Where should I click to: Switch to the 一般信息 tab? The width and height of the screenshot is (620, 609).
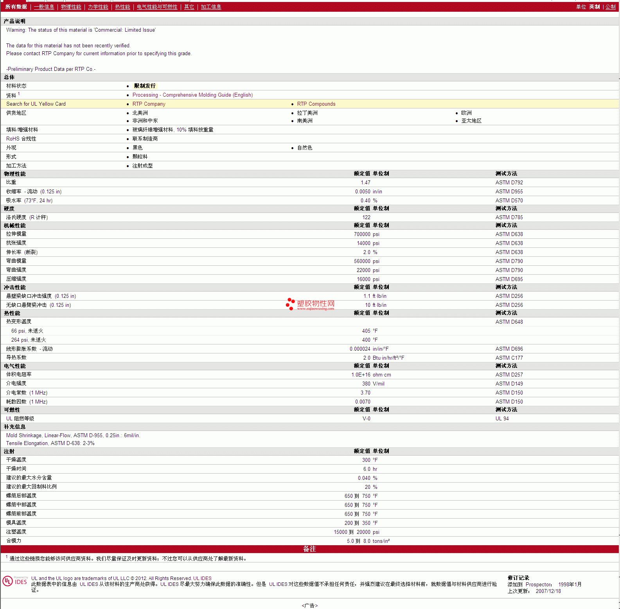click(x=44, y=7)
